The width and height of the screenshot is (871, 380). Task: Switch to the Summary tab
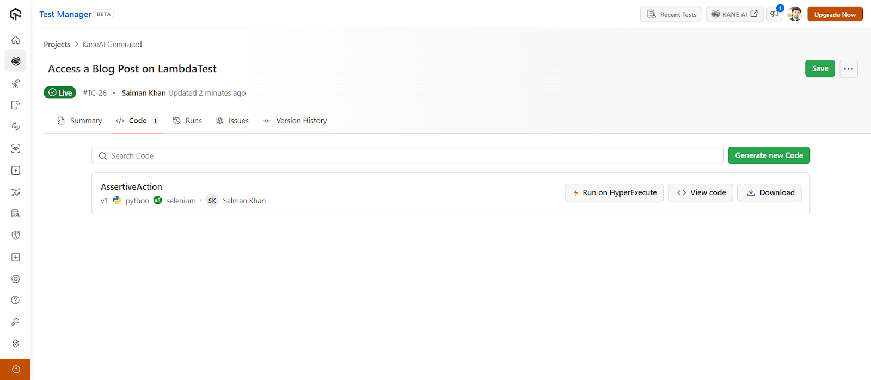[x=79, y=121]
